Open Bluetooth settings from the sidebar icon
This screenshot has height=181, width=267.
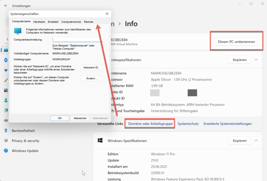coord(6,60)
